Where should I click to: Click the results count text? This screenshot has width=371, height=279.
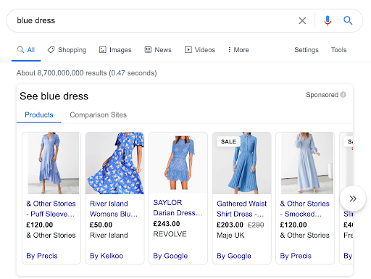point(86,73)
